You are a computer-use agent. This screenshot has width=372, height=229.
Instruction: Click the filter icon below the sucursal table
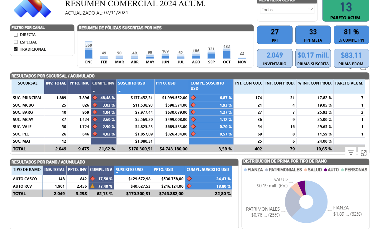pos(351,153)
